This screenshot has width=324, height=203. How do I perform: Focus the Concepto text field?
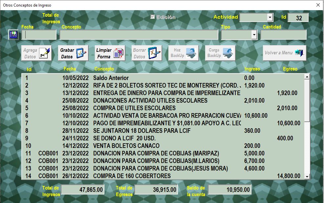[x=139, y=35]
